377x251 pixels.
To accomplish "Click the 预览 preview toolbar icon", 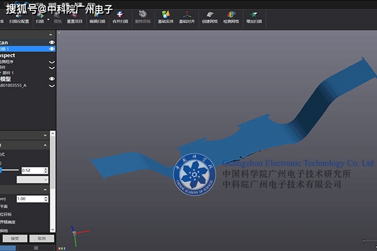I will [57, 16].
